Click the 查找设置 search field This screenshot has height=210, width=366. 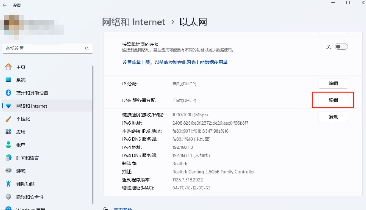tap(47, 48)
